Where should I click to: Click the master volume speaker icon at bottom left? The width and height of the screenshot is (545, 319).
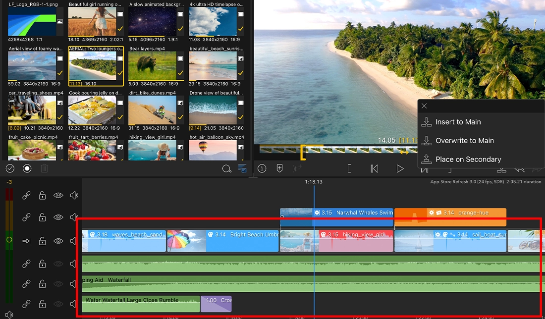pyautogui.click(x=9, y=315)
